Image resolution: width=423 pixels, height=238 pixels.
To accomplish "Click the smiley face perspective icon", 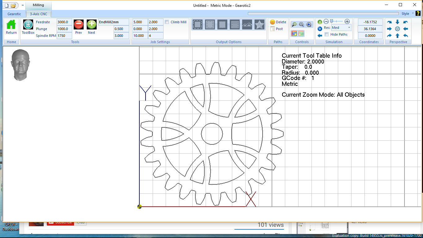I will (x=398, y=29).
